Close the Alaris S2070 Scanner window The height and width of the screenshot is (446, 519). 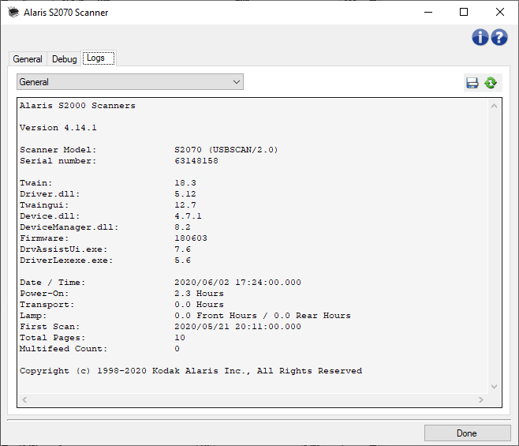coord(500,13)
